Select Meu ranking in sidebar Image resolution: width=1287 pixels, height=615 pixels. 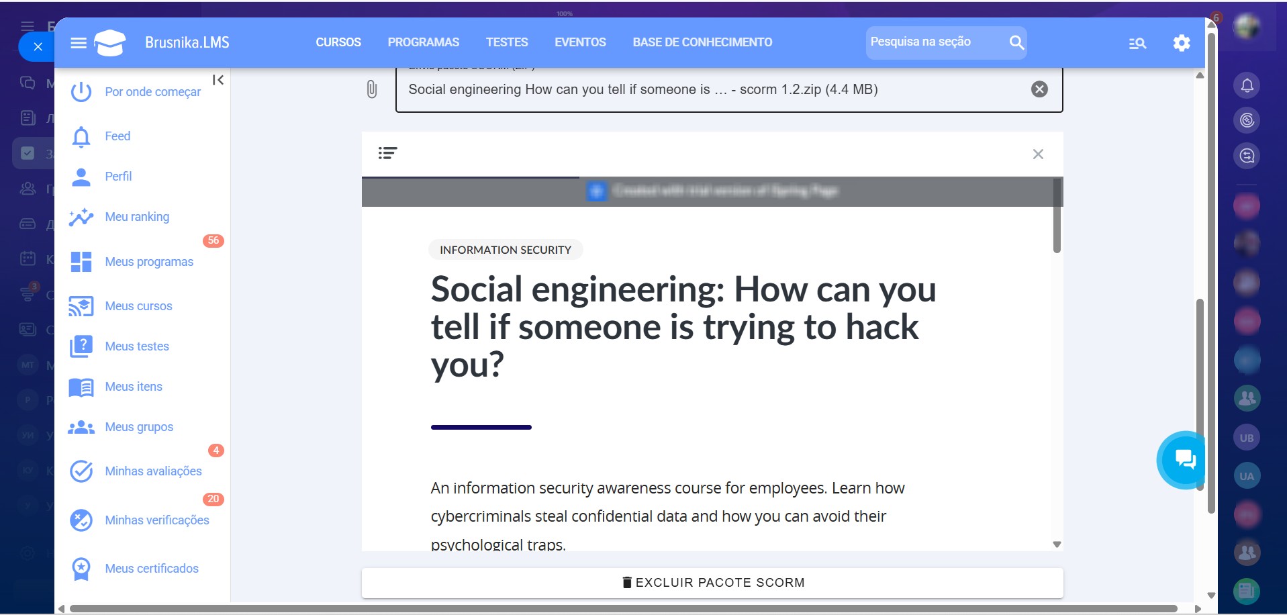[137, 217]
